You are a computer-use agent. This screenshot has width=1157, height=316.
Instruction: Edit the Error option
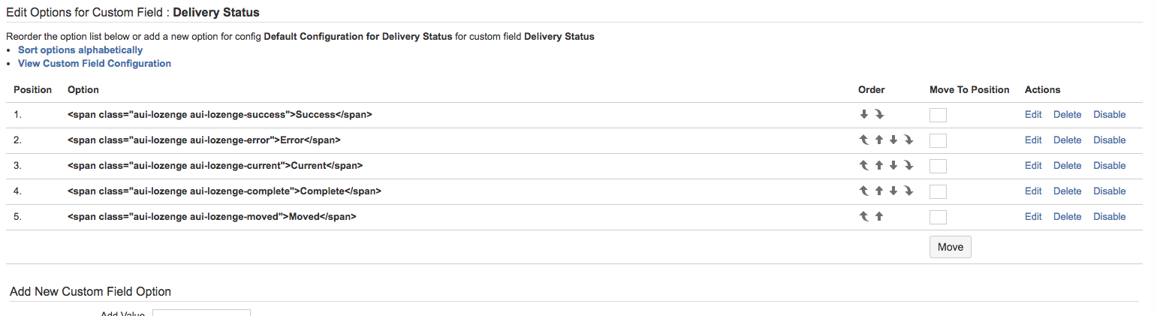[1033, 140]
